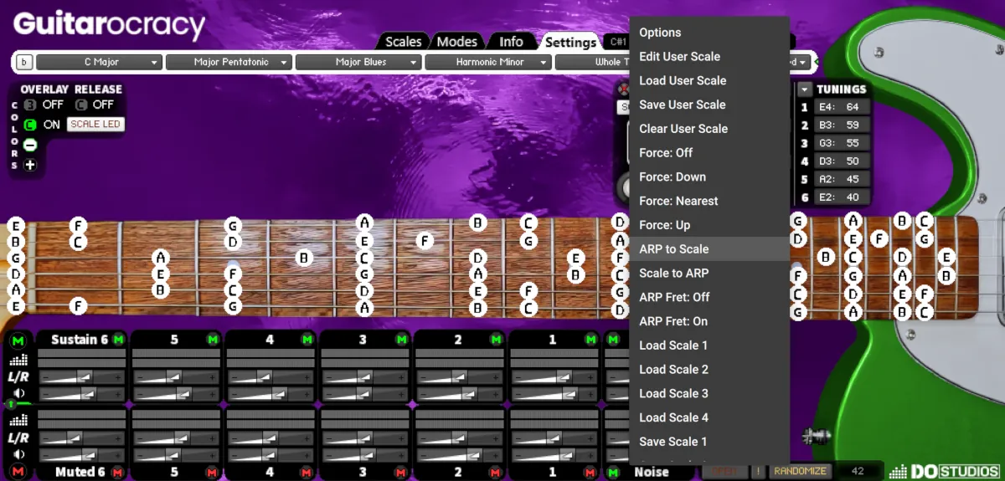Image resolution: width=1005 pixels, height=481 pixels.
Task: Choose Load User Scale menu item
Action: click(x=709, y=81)
